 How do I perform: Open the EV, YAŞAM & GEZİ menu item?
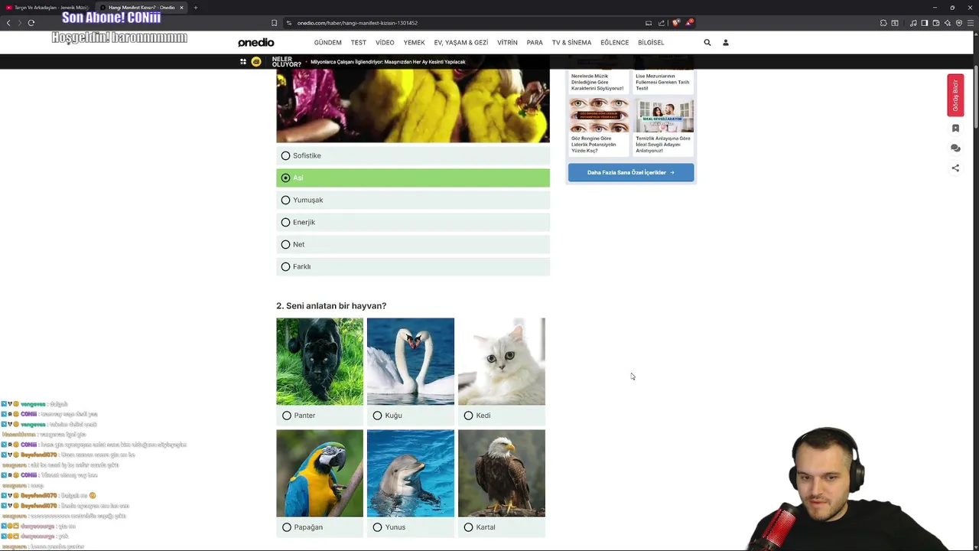click(461, 43)
